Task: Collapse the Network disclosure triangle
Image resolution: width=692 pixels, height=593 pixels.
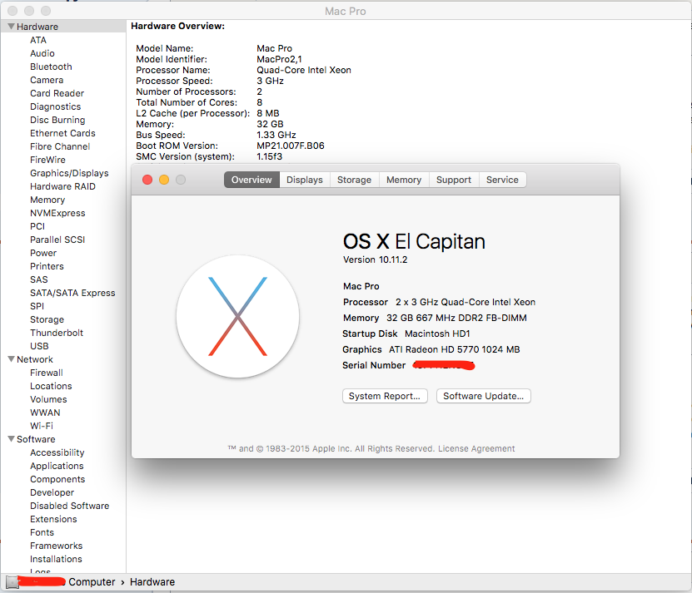Action: click(x=12, y=359)
